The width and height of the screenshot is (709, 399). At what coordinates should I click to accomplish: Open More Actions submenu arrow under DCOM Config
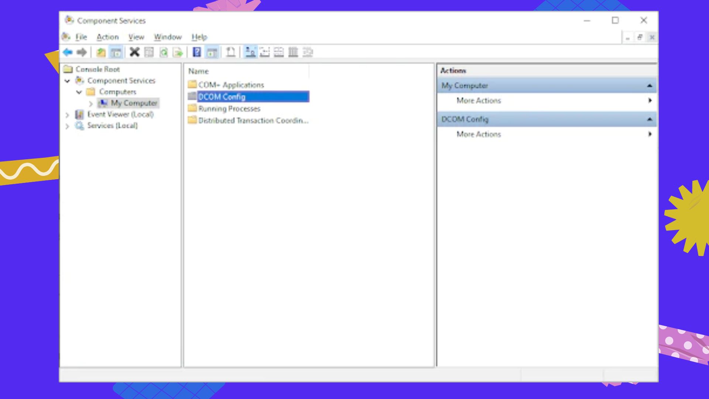(x=650, y=134)
